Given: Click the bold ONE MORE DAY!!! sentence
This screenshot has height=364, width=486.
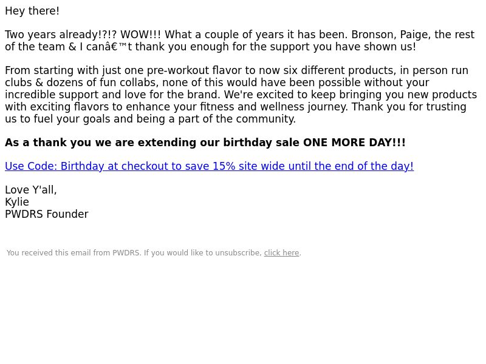Looking at the screenshot, I should [x=205, y=143].
